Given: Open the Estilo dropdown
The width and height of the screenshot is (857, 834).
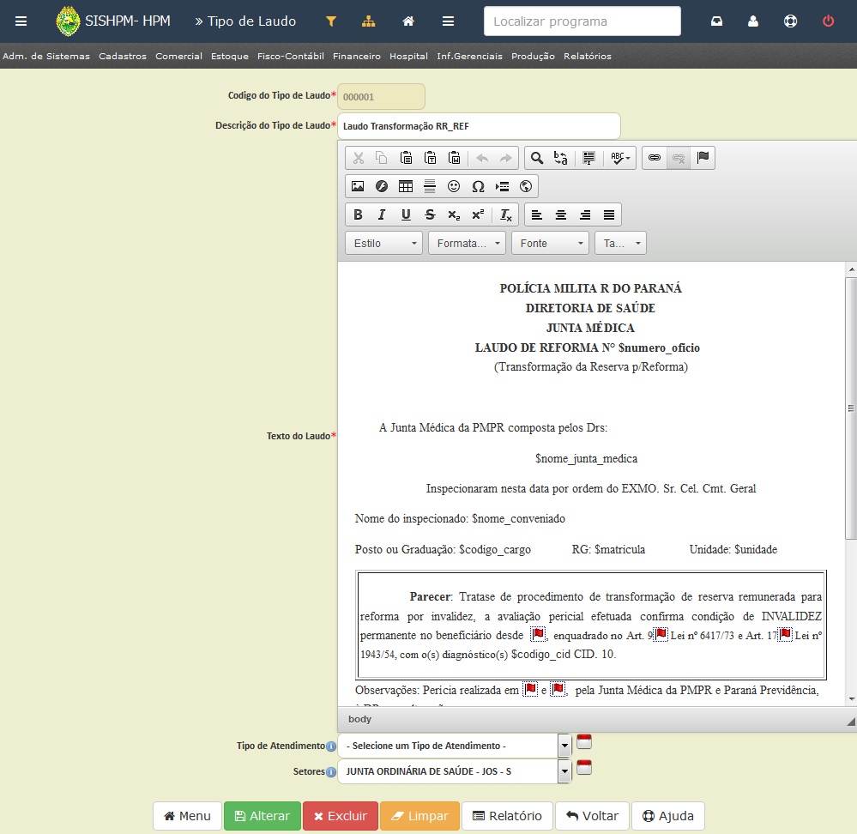Looking at the screenshot, I should point(384,243).
